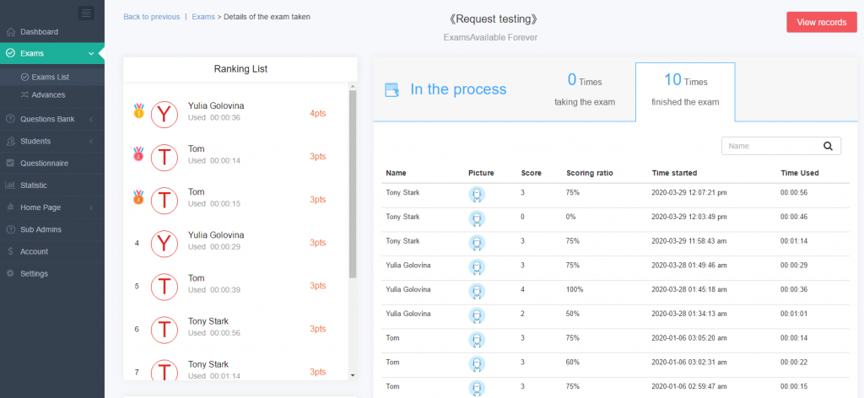Follow the Back to previous link
The height and width of the screenshot is (398, 864).
tap(151, 17)
